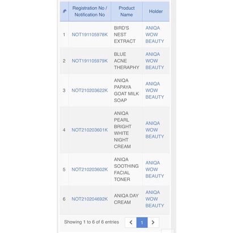The height and width of the screenshot is (233, 233).
Task: Open holder link for Pearl Bright Night Cream
Action: (155, 130)
